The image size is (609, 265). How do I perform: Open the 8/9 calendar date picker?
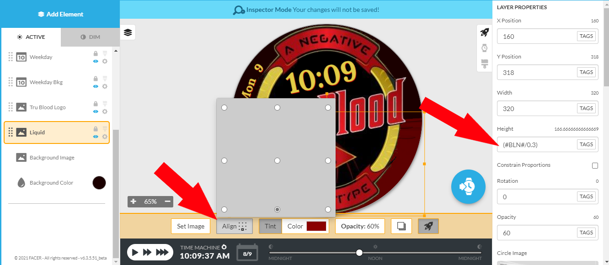point(247,253)
